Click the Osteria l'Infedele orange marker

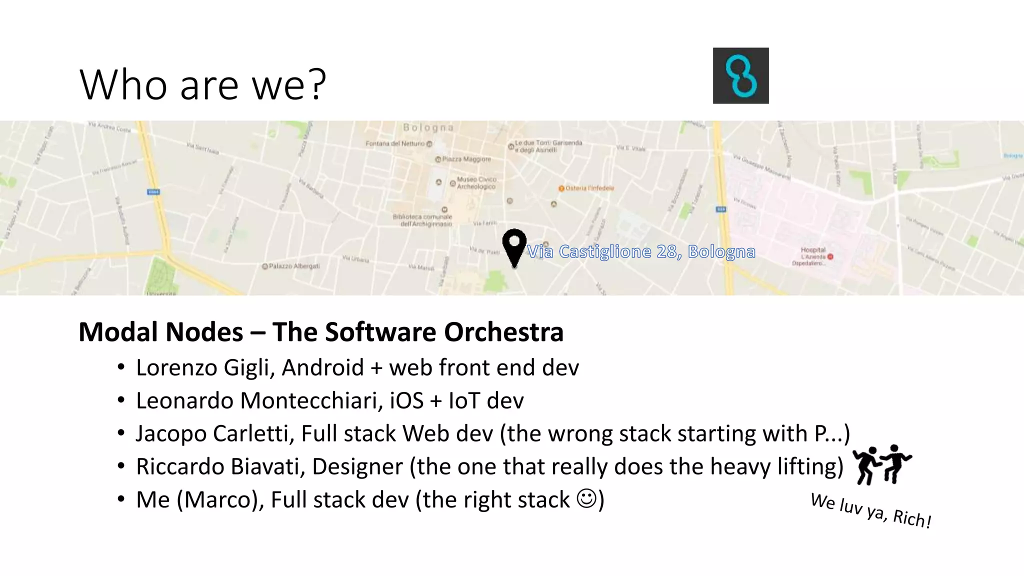pos(561,188)
